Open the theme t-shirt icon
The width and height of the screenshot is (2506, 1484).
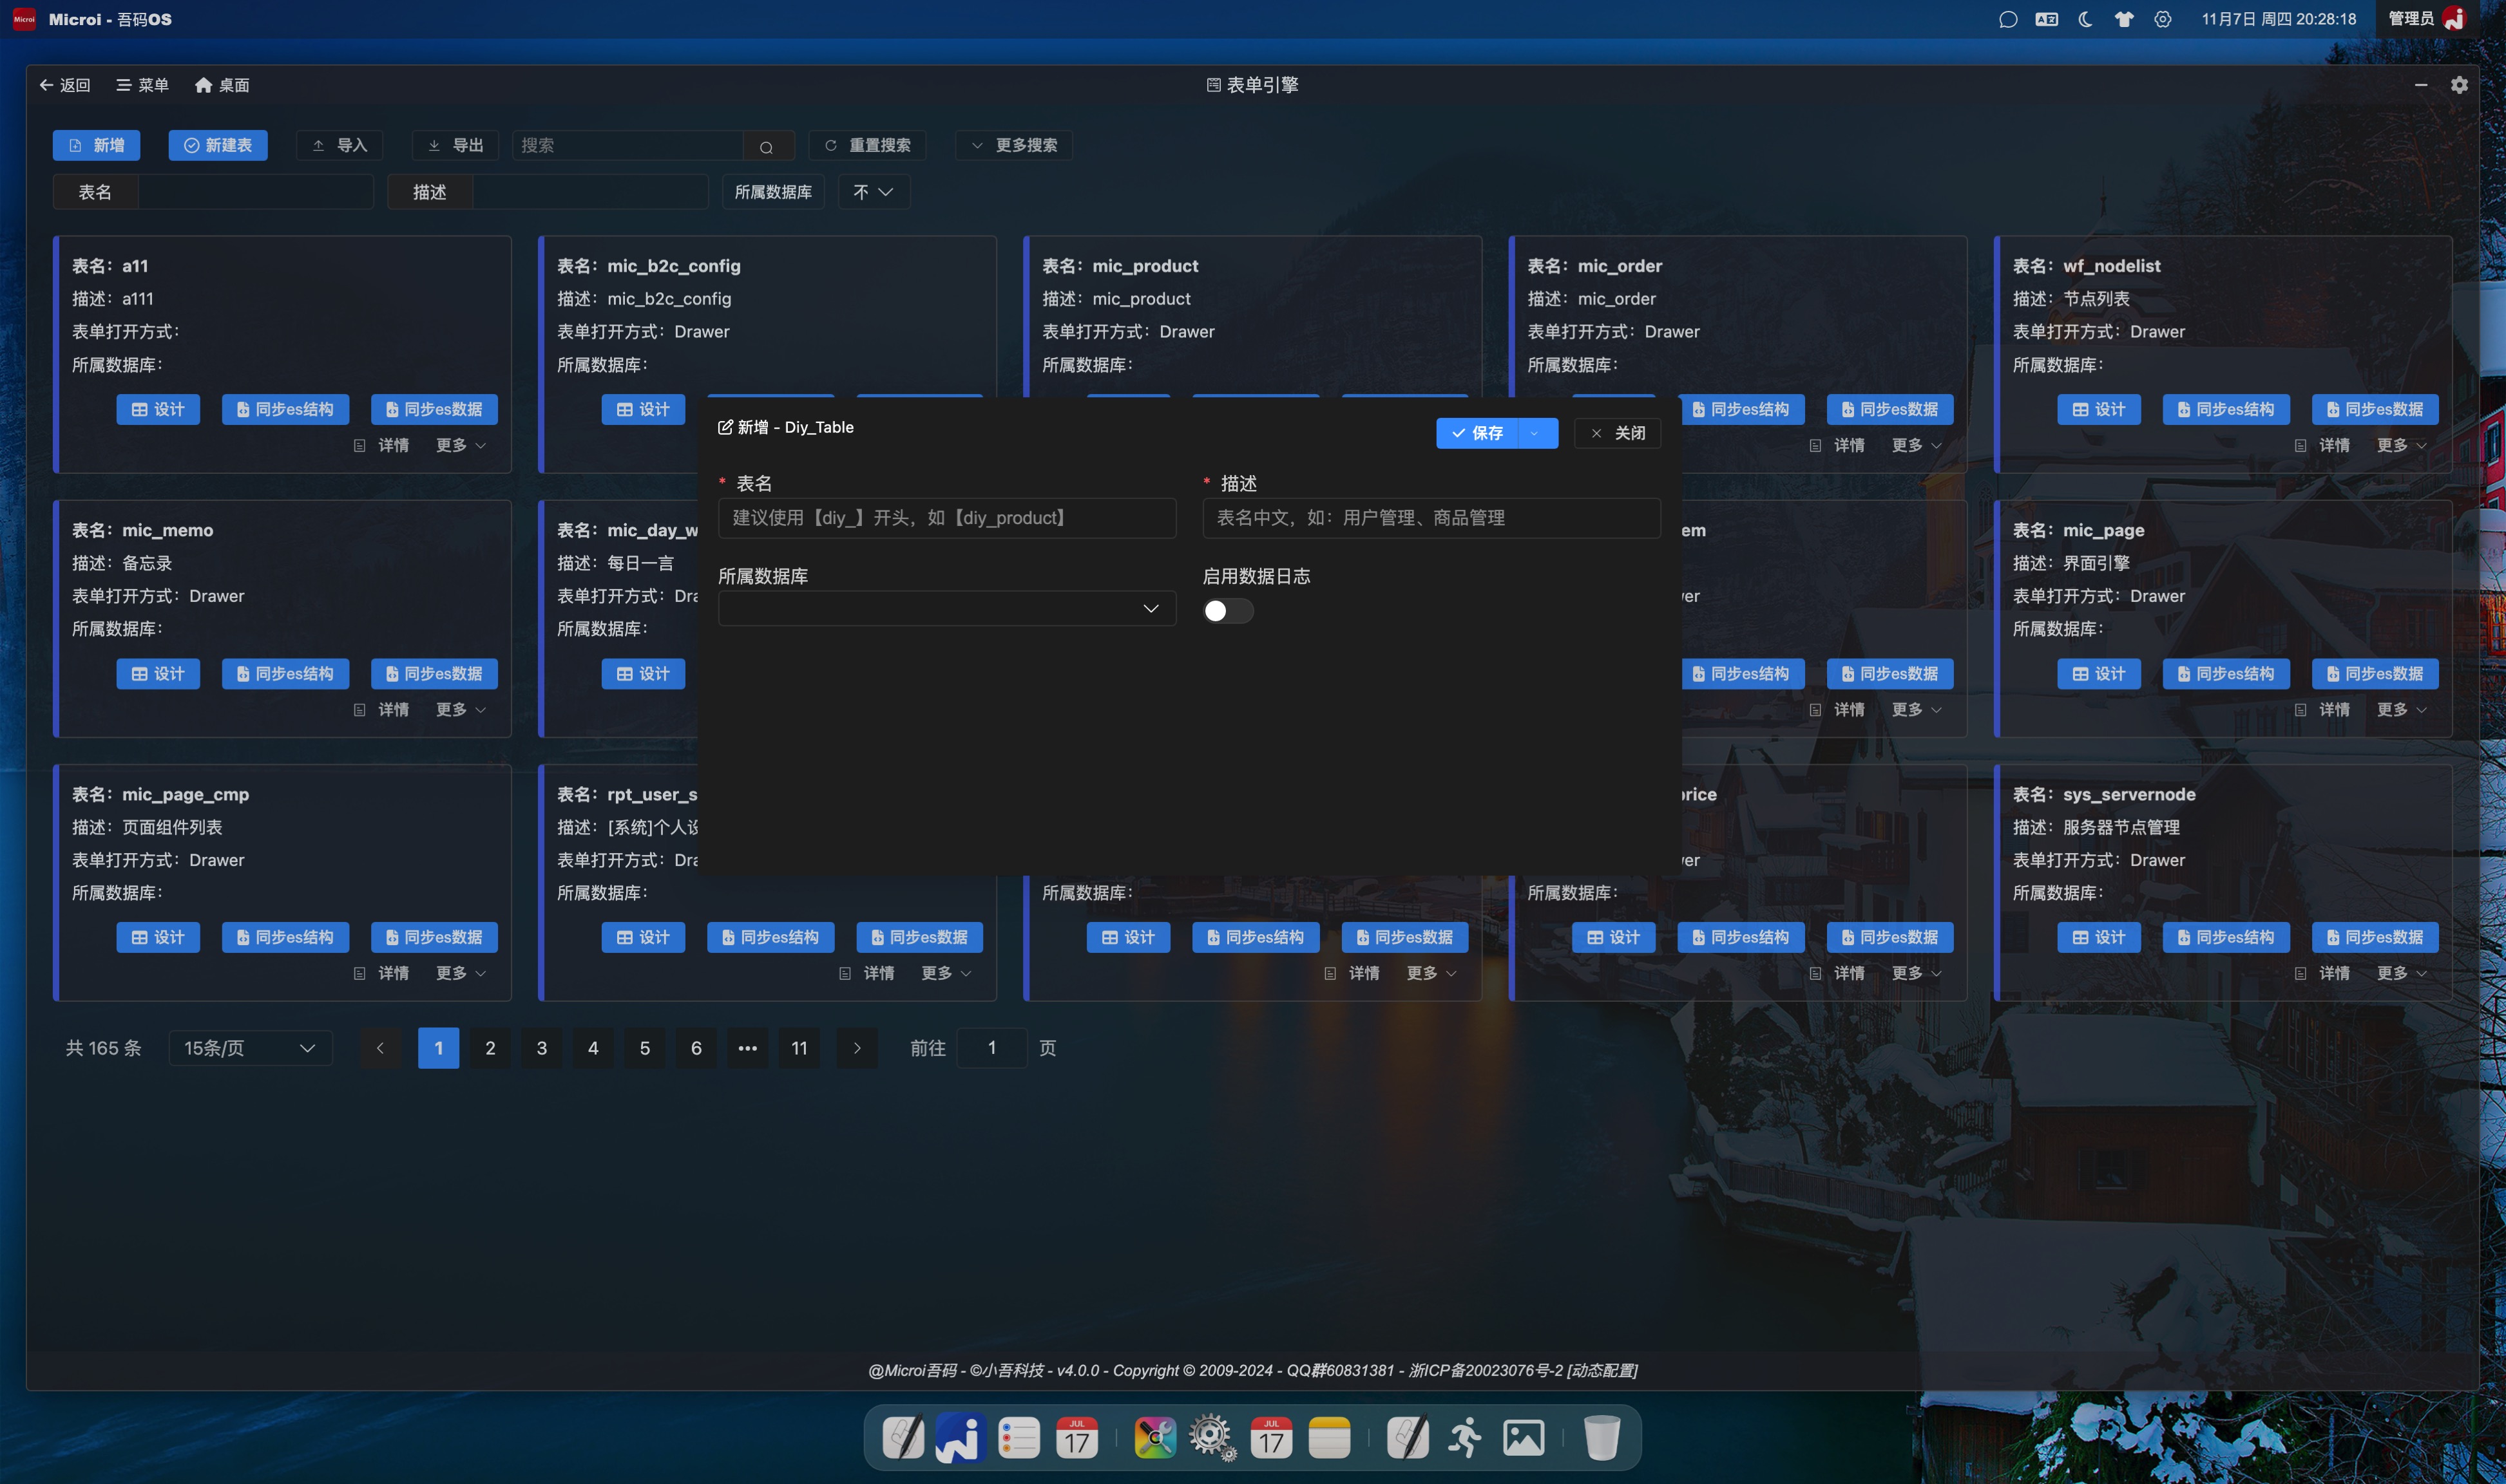click(x=2124, y=19)
